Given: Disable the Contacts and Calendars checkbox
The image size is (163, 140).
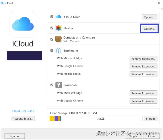Looking at the screenshot, I should click(x=52, y=39).
